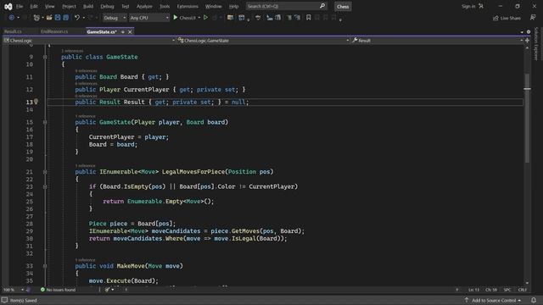
Task: Open the File menu
Action: click(x=20, y=6)
